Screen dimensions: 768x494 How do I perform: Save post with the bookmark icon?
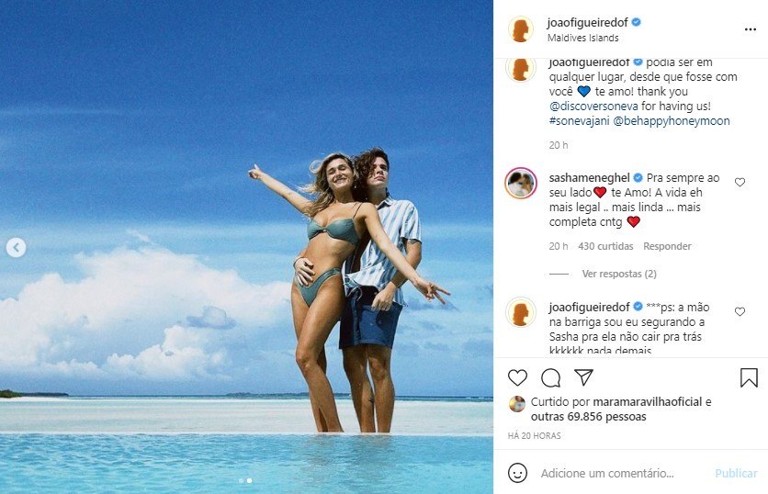[749, 377]
